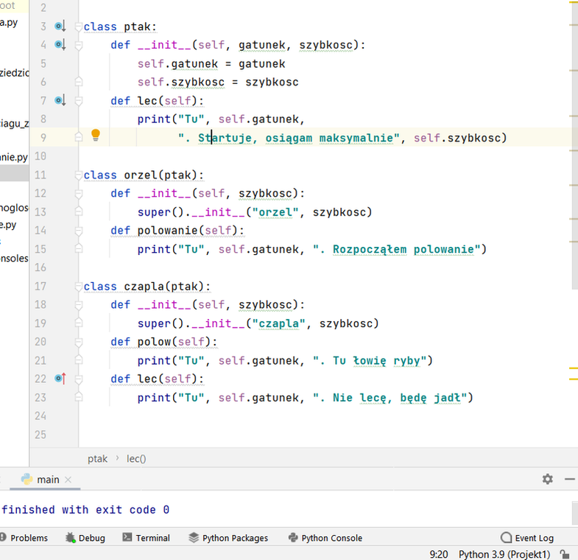Collapse orzel __init__ fold marker line 12
578x560 pixels.
click(78, 193)
